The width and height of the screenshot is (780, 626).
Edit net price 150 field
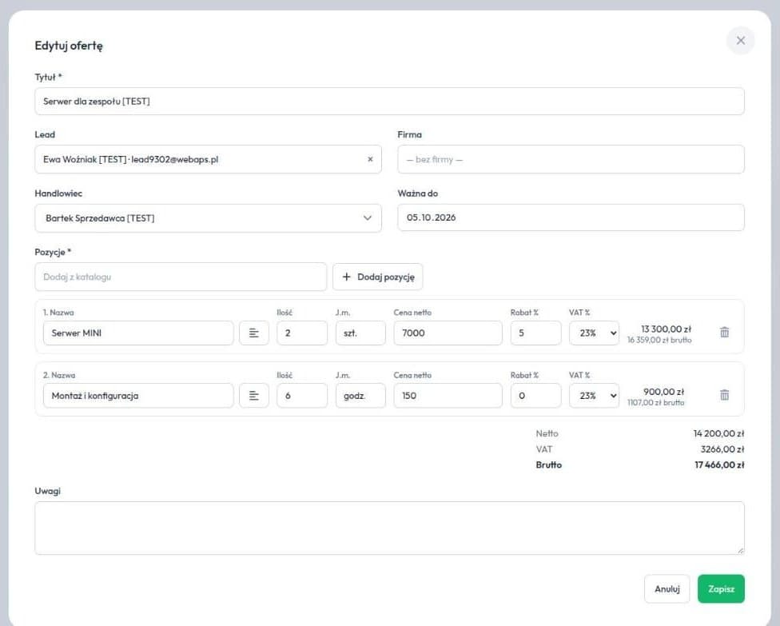tap(448, 396)
